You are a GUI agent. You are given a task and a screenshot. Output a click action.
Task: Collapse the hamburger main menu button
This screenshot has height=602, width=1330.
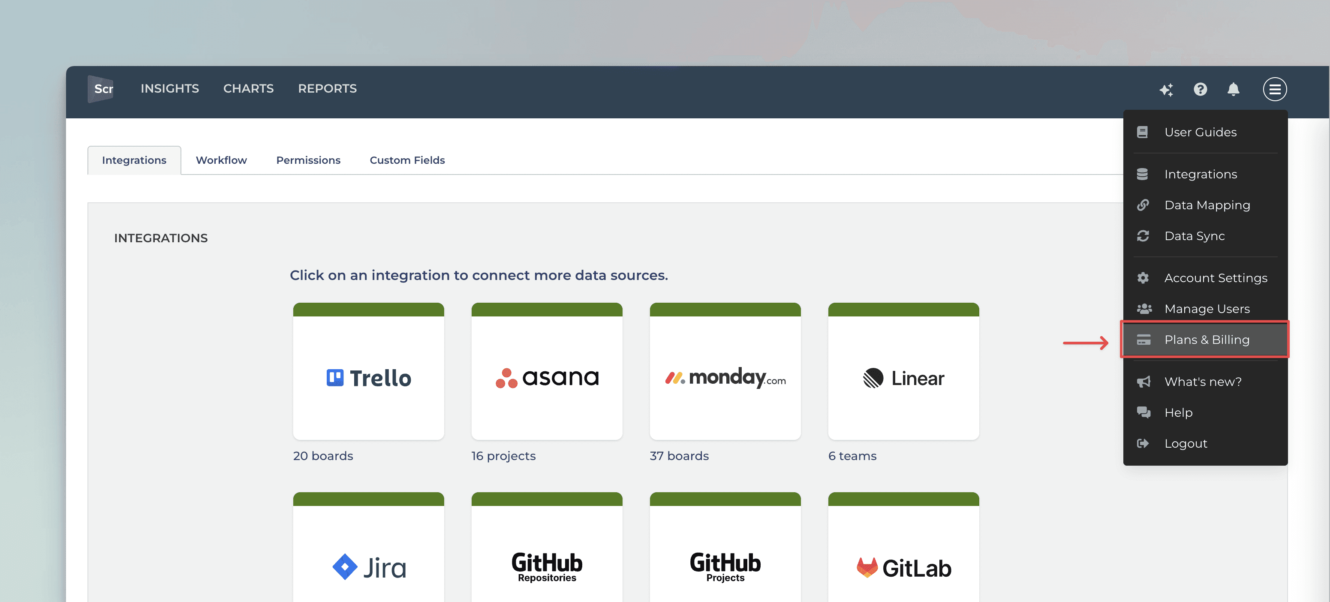[x=1274, y=89]
